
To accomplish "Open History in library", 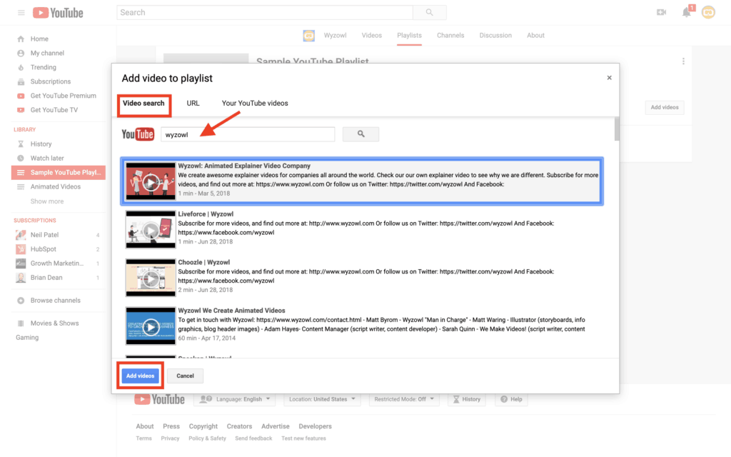I will pos(41,144).
